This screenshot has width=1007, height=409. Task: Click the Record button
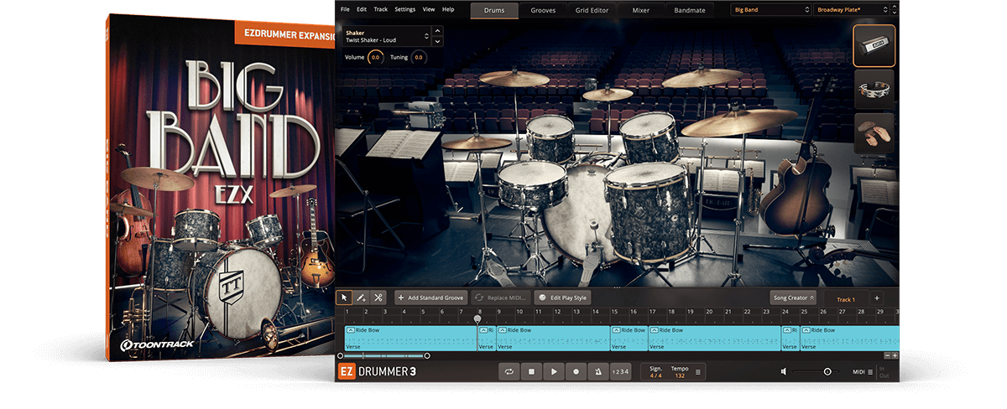576,371
